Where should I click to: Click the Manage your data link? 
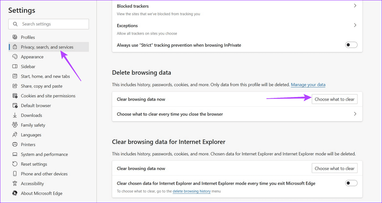click(x=308, y=85)
